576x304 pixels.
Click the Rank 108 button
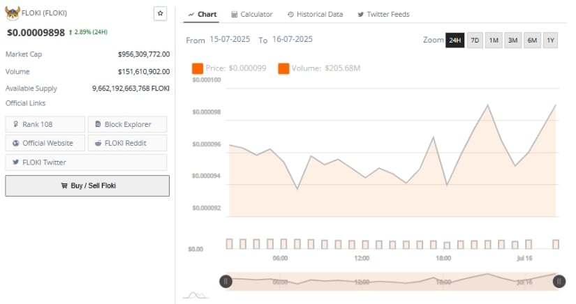coord(45,124)
